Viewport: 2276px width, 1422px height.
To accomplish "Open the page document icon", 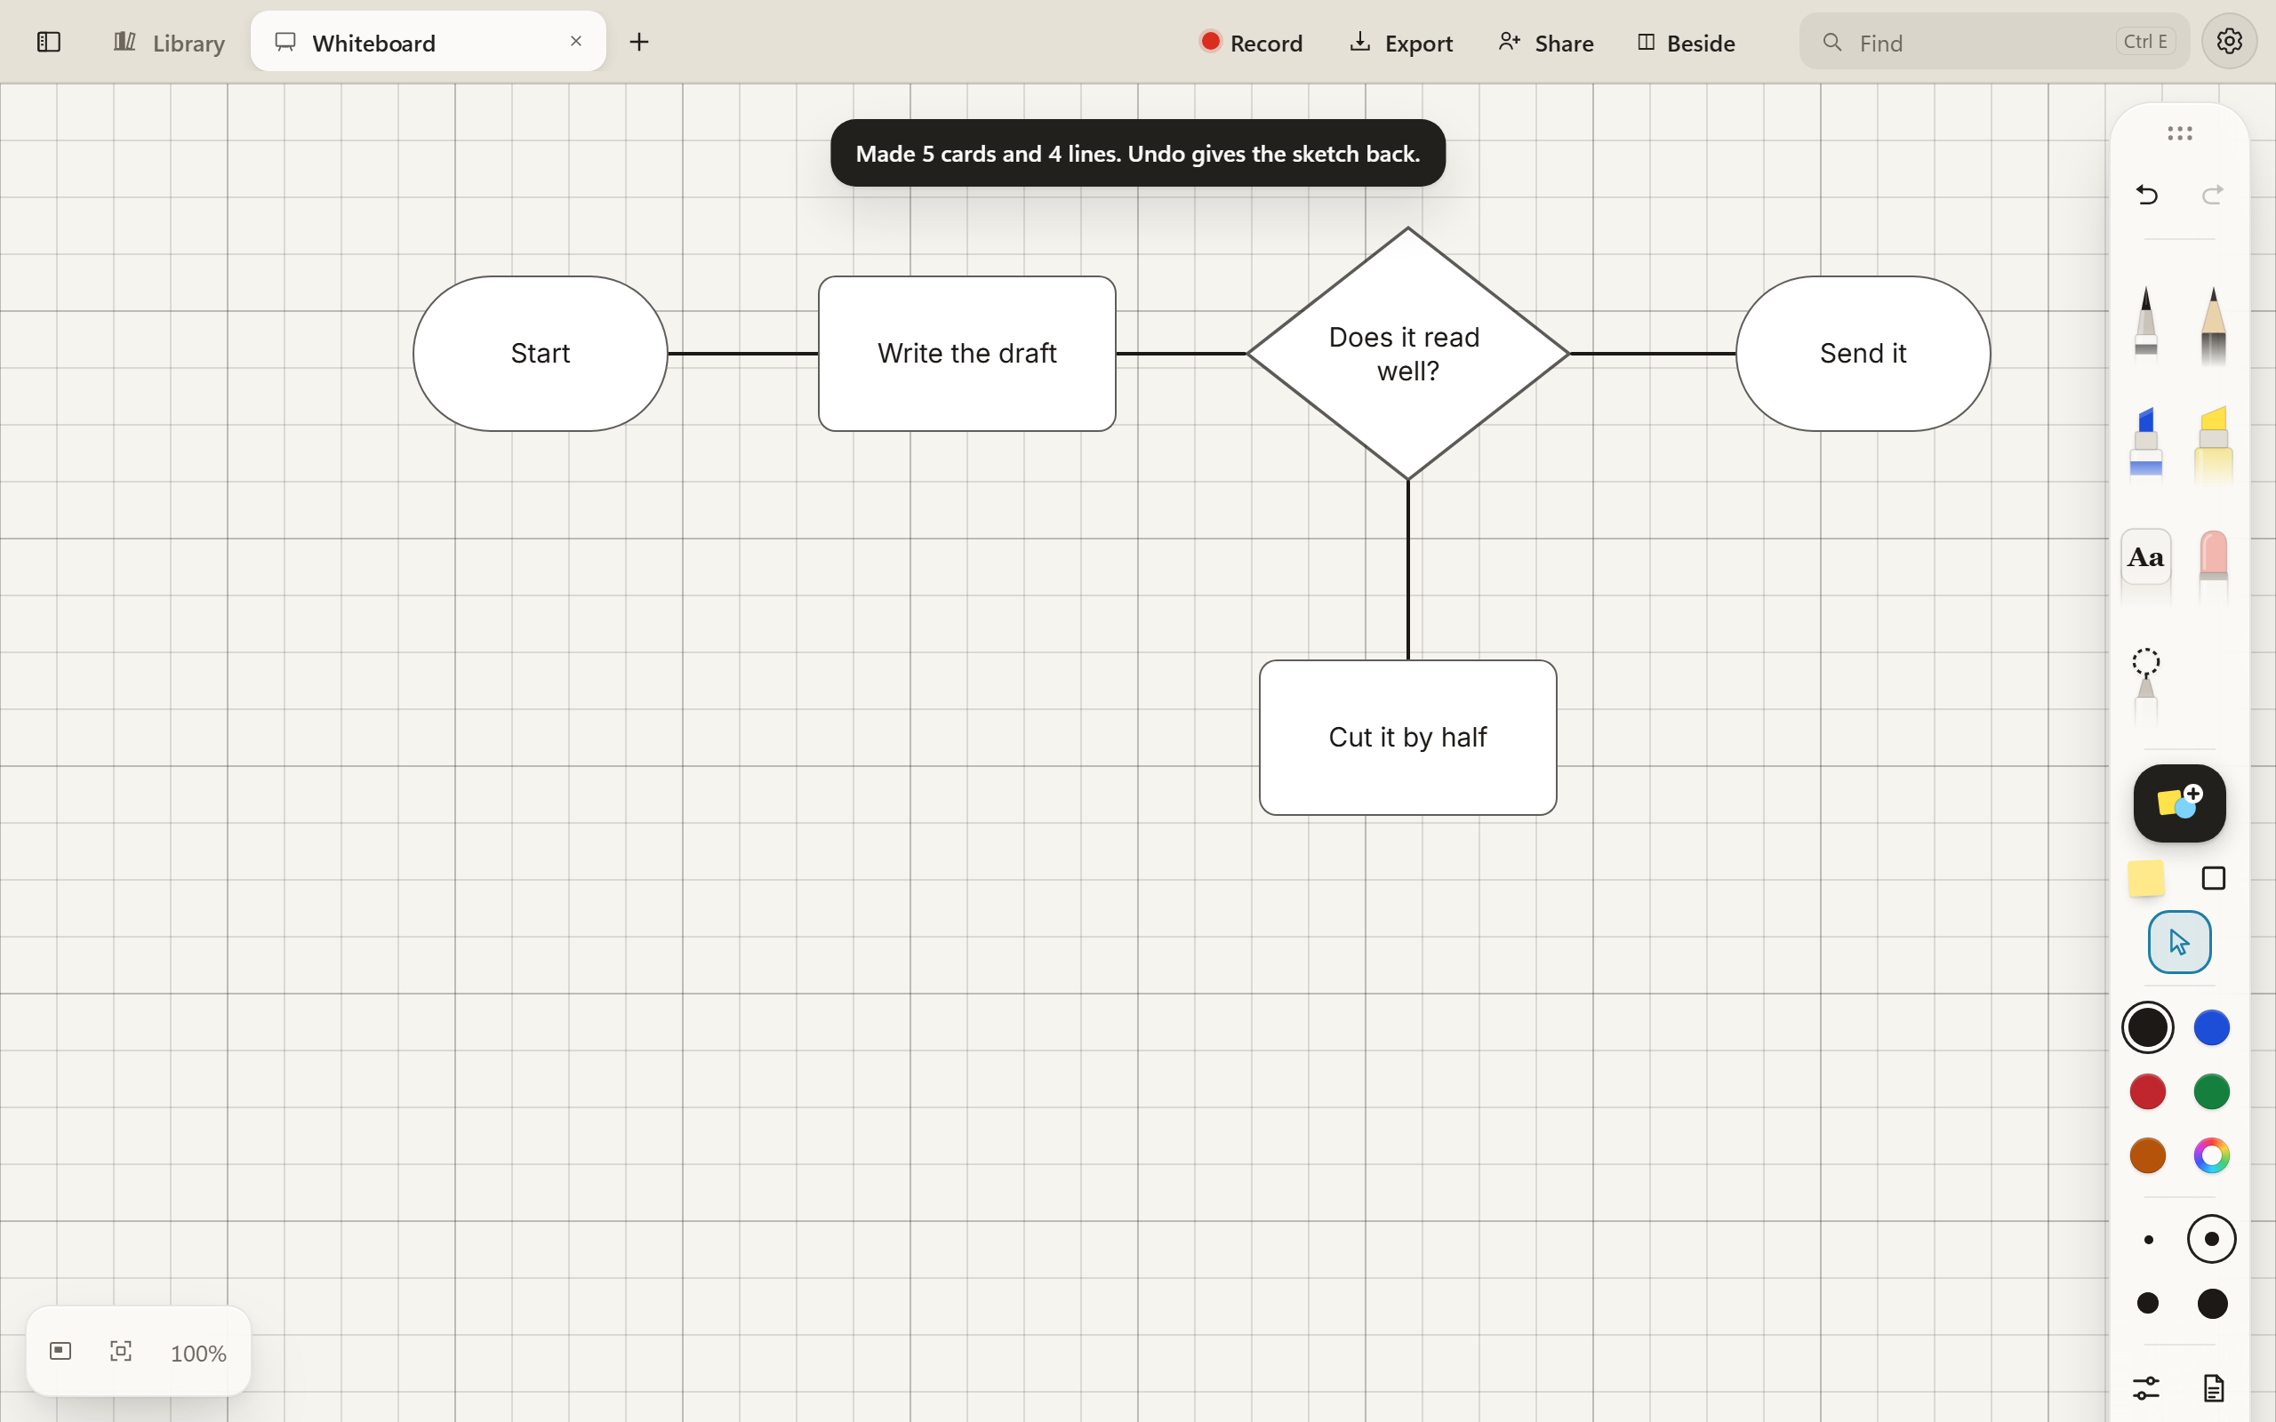I will [2214, 1388].
